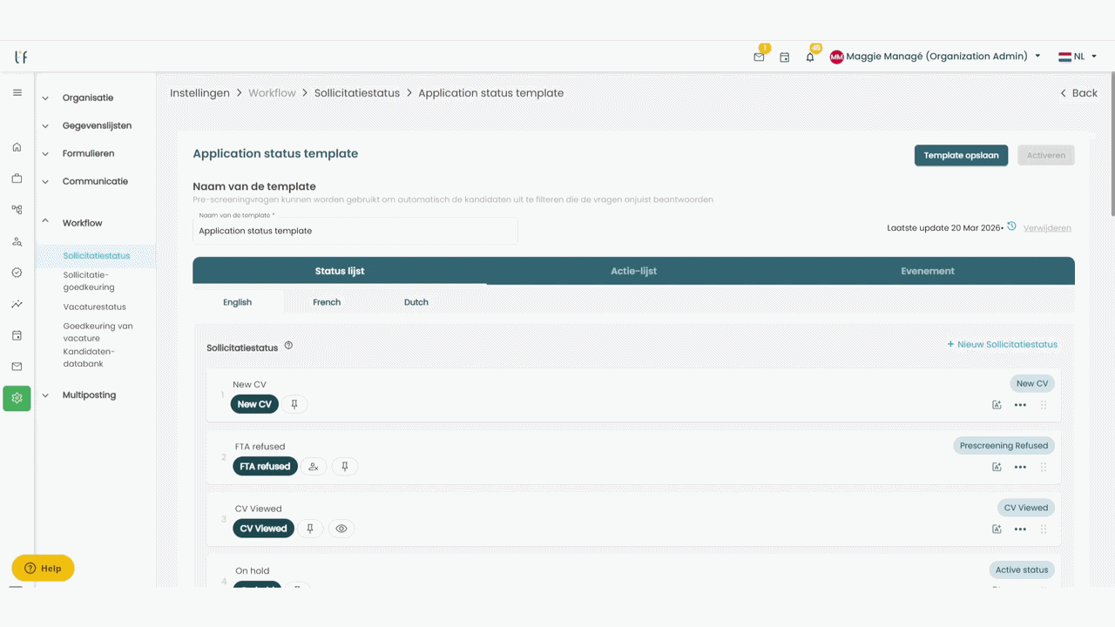Grab the drag handle of FTA refused row
This screenshot has width=1115, height=627.
point(1044,467)
